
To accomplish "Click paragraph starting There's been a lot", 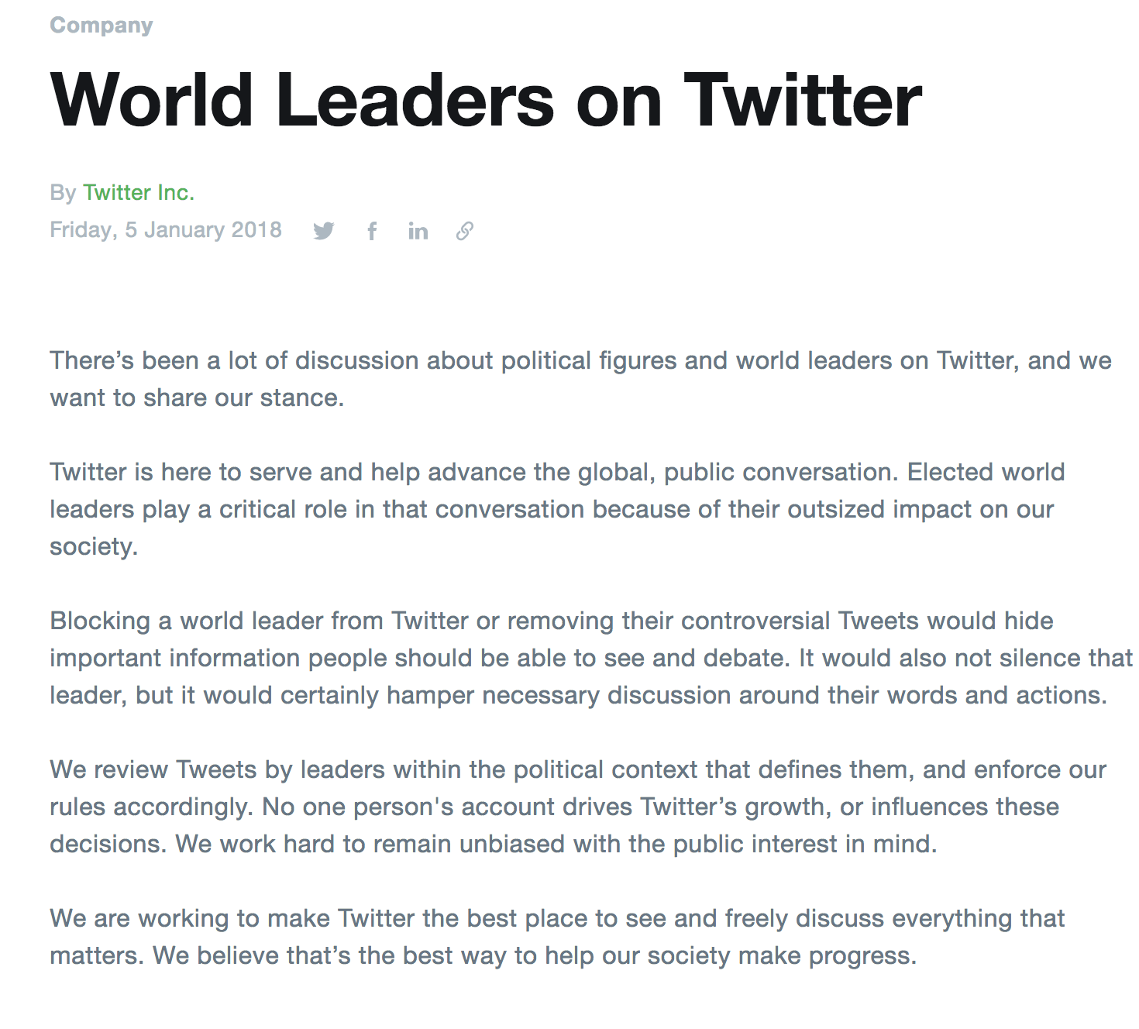I will tap(581, 379).
